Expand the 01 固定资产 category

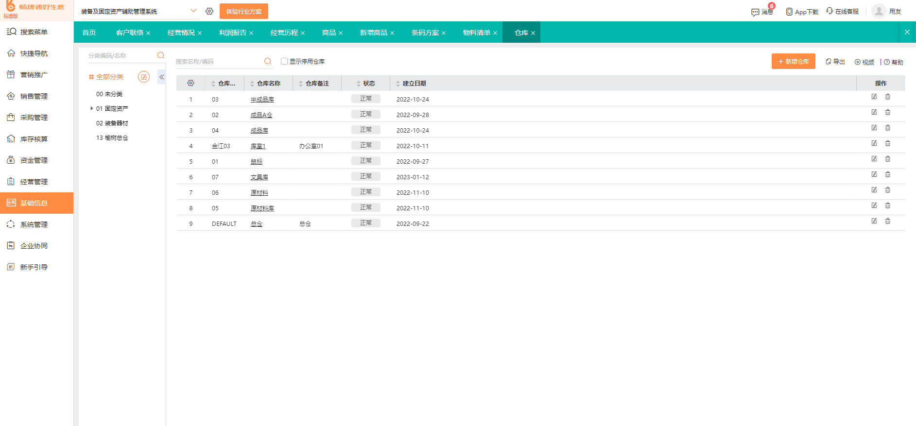click(x=92, y=108)
